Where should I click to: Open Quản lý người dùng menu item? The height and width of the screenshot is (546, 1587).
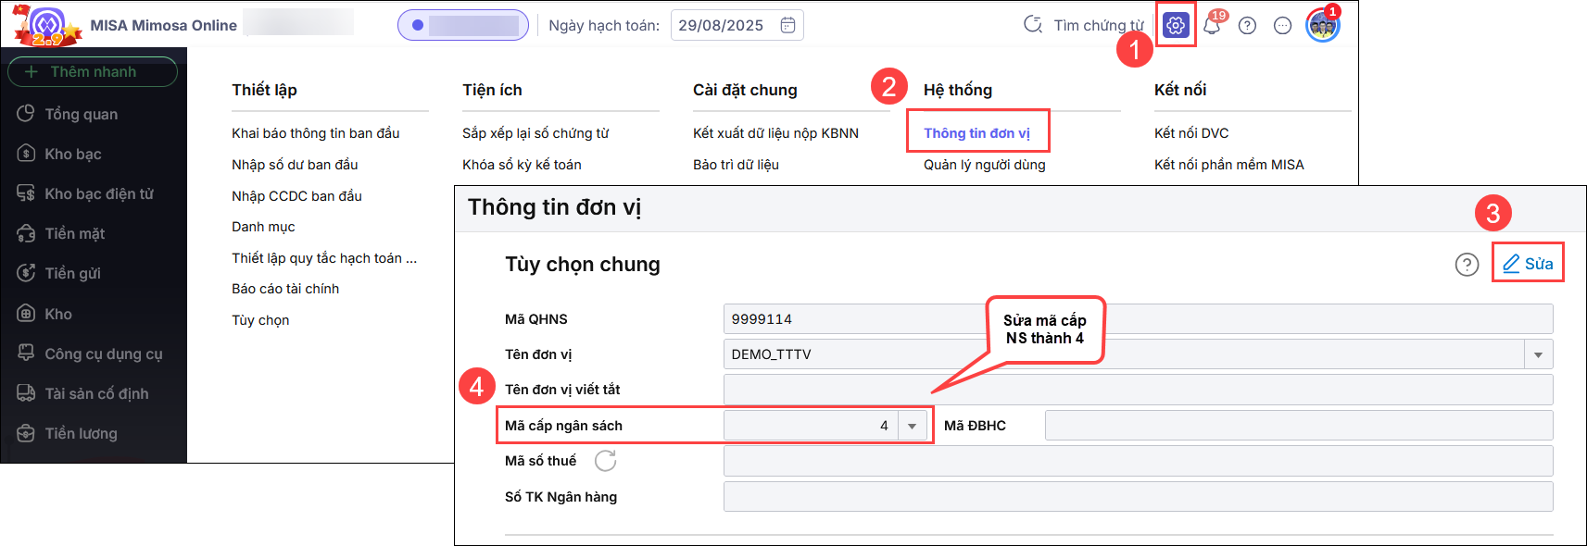pos(984,165)
